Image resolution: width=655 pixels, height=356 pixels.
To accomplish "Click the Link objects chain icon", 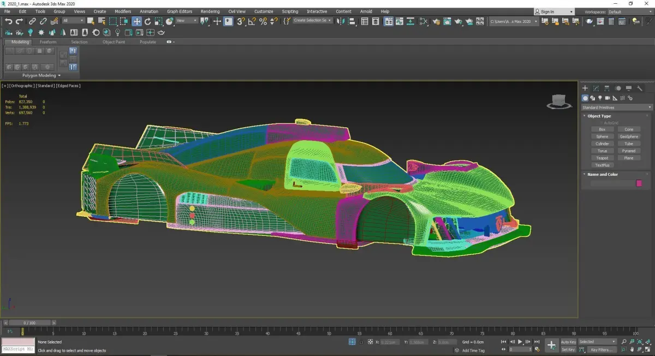I will (x=32, y=21).
